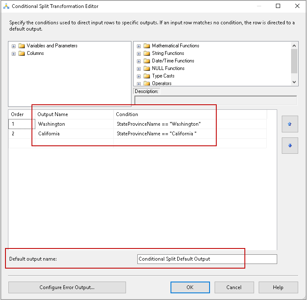Expand the Columns tree node
This screenshot has height=300, width=307.
(x=13, y=54)
